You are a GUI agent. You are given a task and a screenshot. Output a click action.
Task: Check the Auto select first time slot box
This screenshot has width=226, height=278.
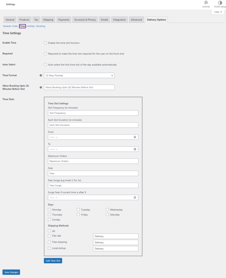coord(45,65)
